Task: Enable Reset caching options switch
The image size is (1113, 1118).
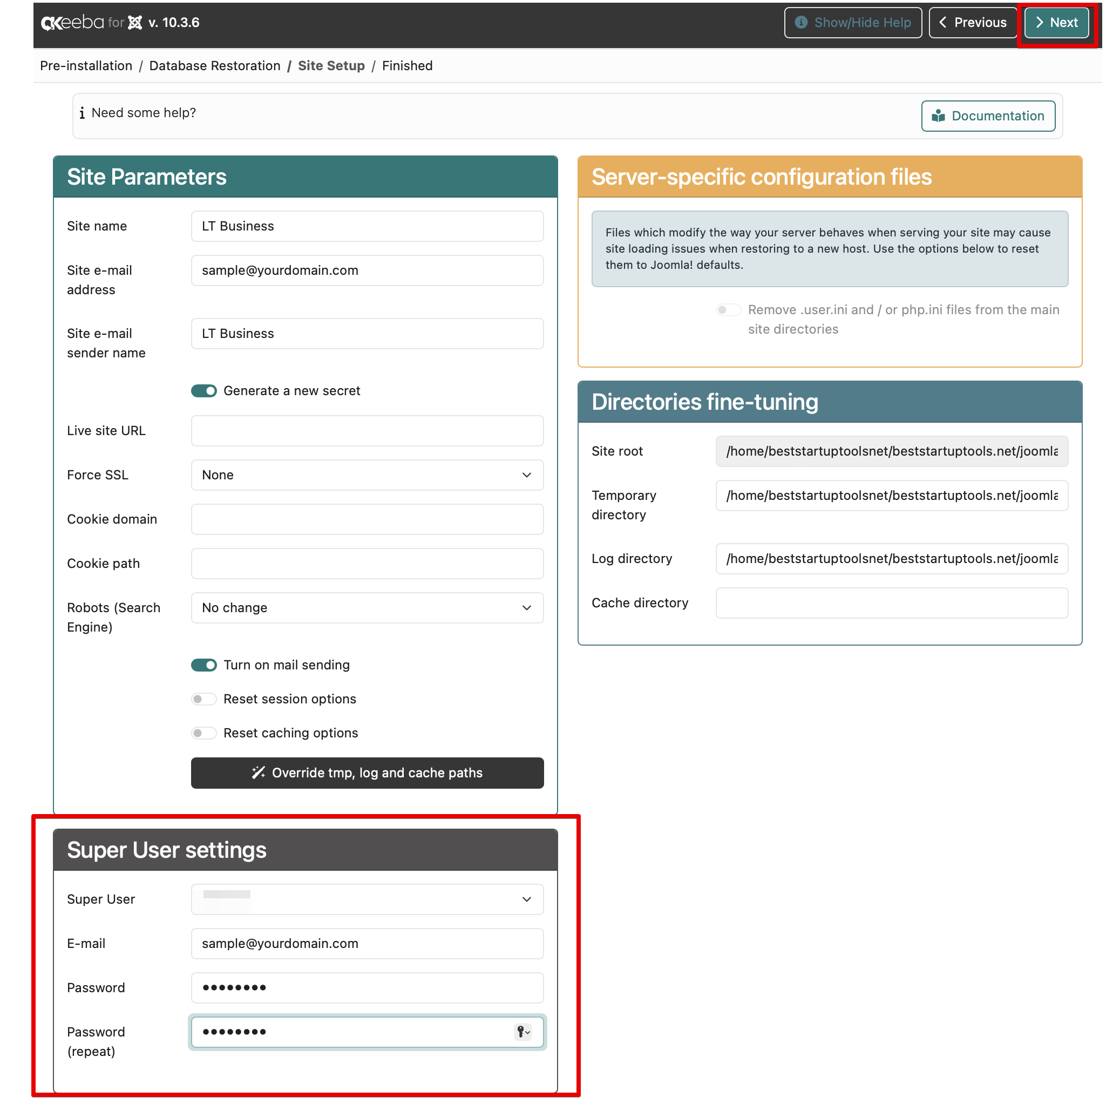Action: [203, 733]
